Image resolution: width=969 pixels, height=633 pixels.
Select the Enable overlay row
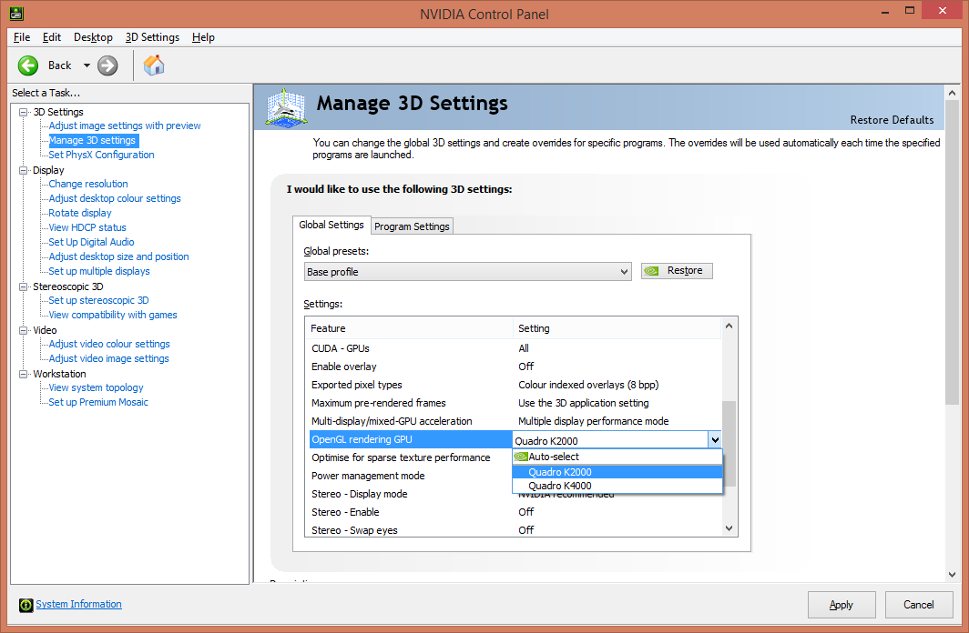(514, 367)
